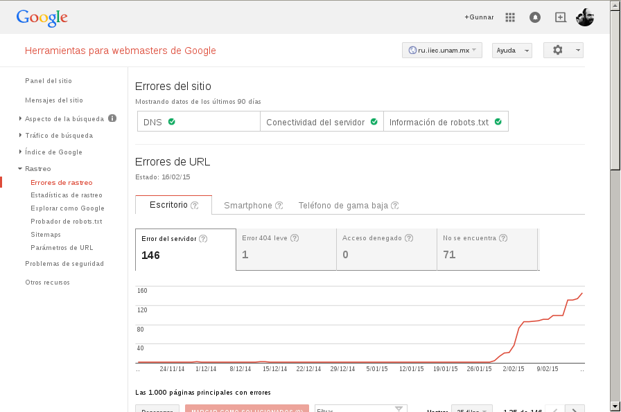Image resolution: width=621 pixels, height=412 pixels.
Task: Open Panel del sitio
Action: [x=49, y=81]
